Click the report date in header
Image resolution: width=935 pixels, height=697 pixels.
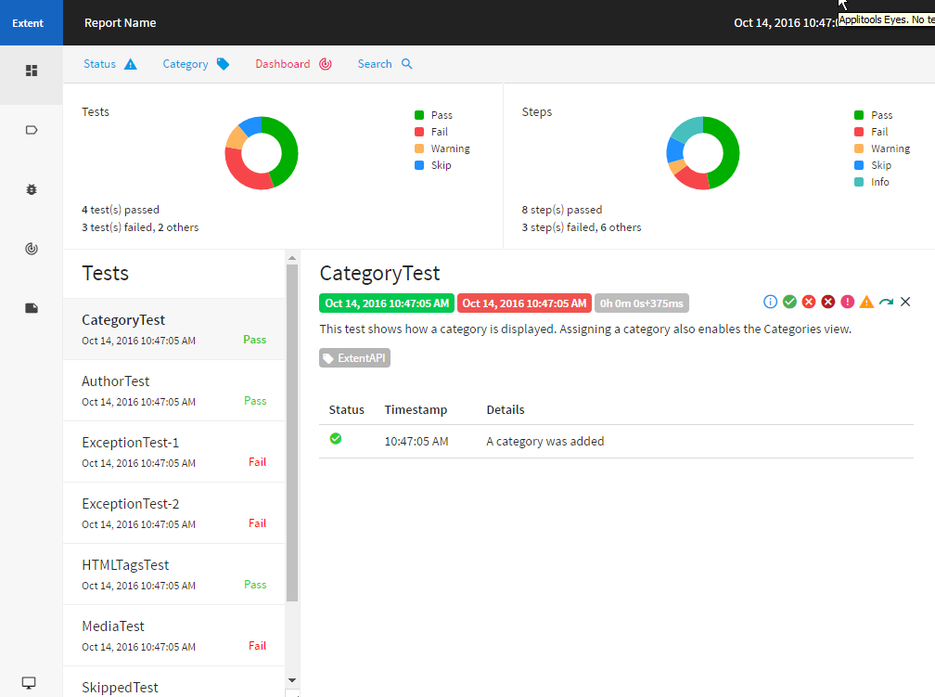coord(786,22)
